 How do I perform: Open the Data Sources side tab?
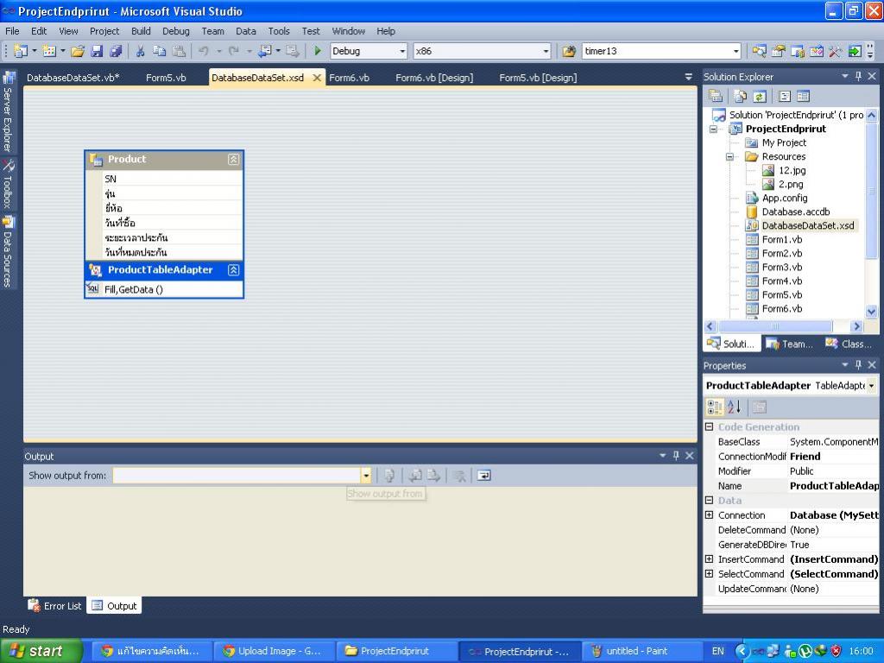pyautogui.click(x=8, y=252)
